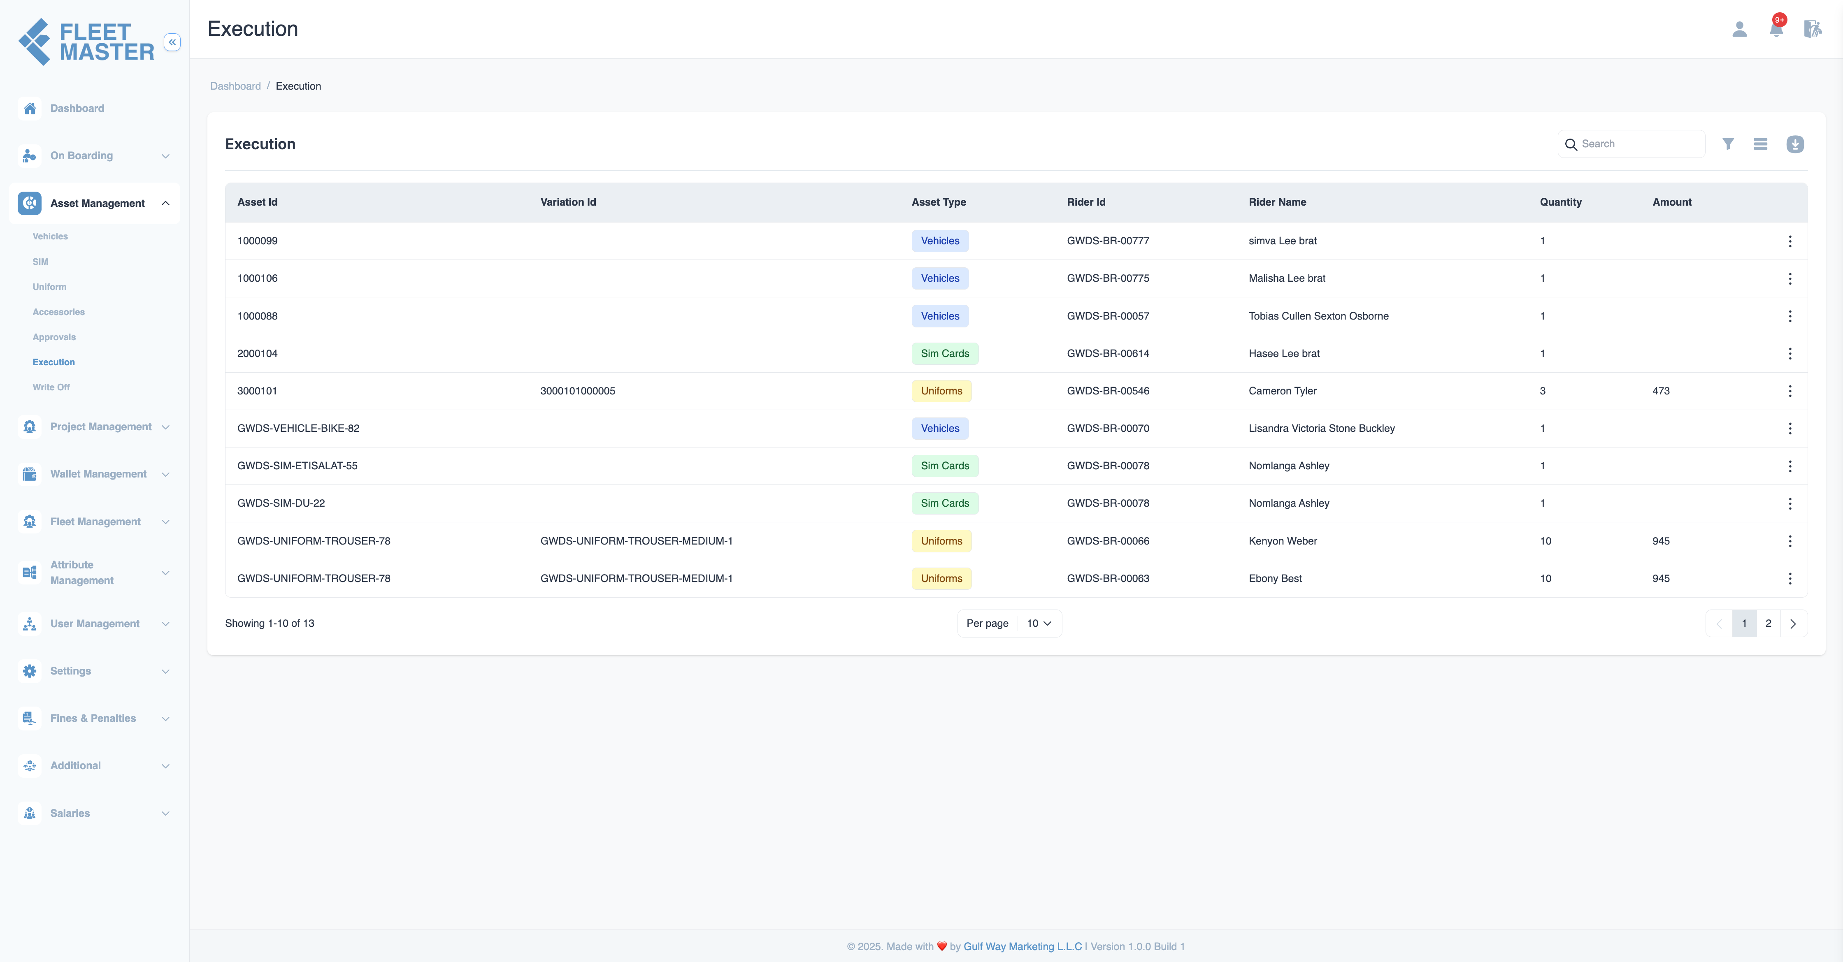Click the Asset Management sidebar icon
Screen dimensions: 1843x962
(29, 203)
